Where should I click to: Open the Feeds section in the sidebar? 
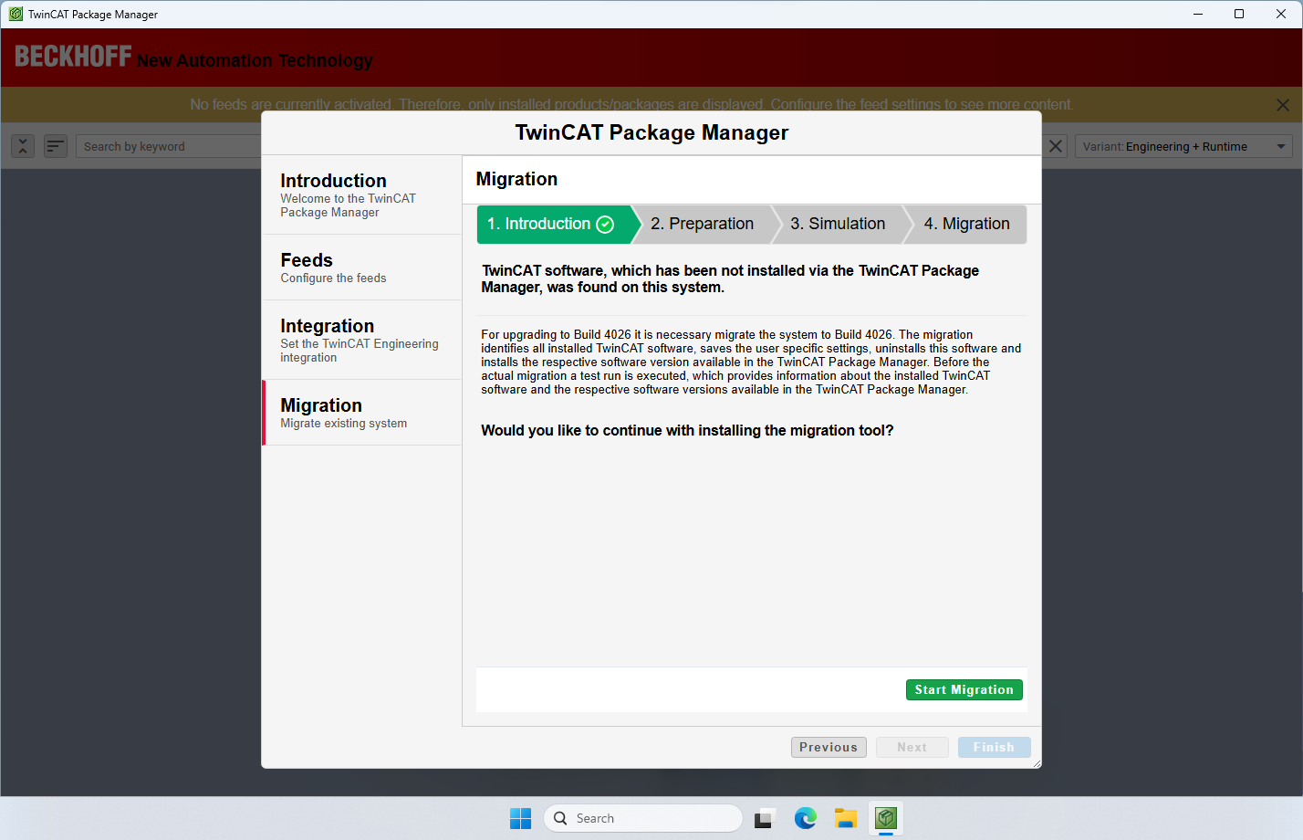click(x=362, y=268)
